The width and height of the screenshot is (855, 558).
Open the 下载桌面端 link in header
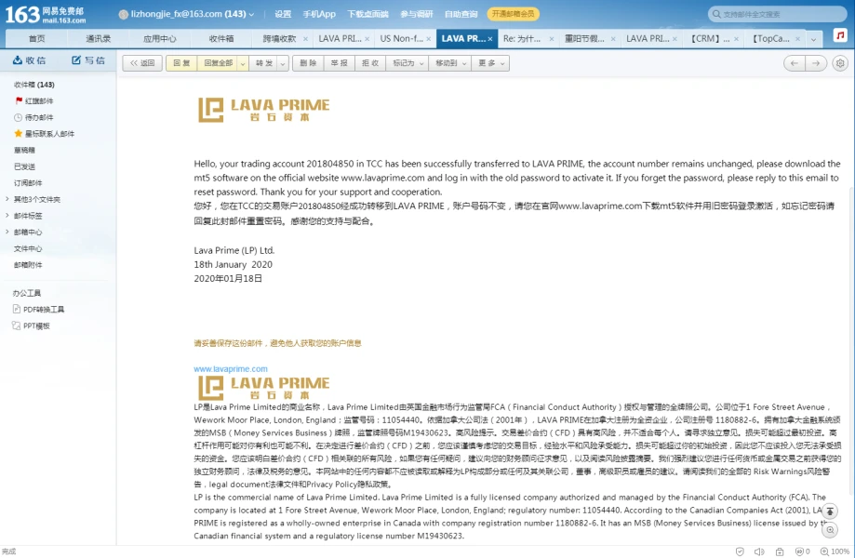tap(368, 14)
